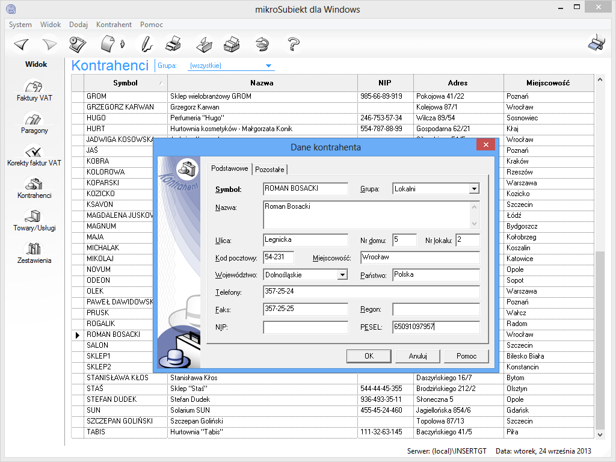Image resolution: width=616 pixels, height=462 pixels.
Task: Open the Widok menu
Action: click(51, 24)
